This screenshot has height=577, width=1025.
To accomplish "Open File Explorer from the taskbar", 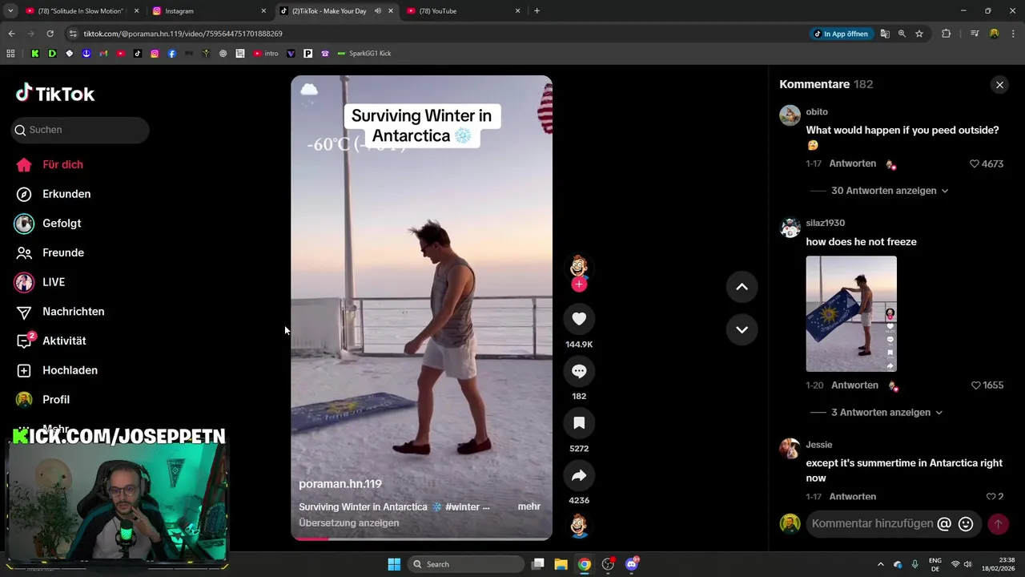I will 561,564.
